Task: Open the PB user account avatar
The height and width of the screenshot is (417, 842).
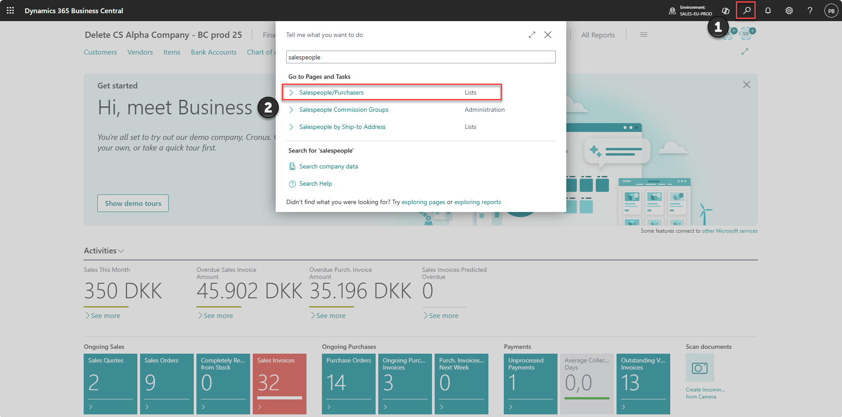Action: tap(831, 11)
